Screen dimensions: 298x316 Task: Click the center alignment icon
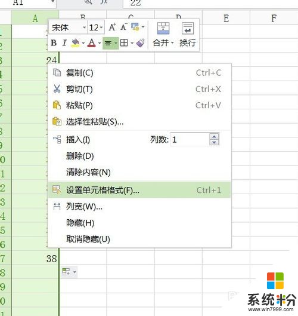[108, 43]
